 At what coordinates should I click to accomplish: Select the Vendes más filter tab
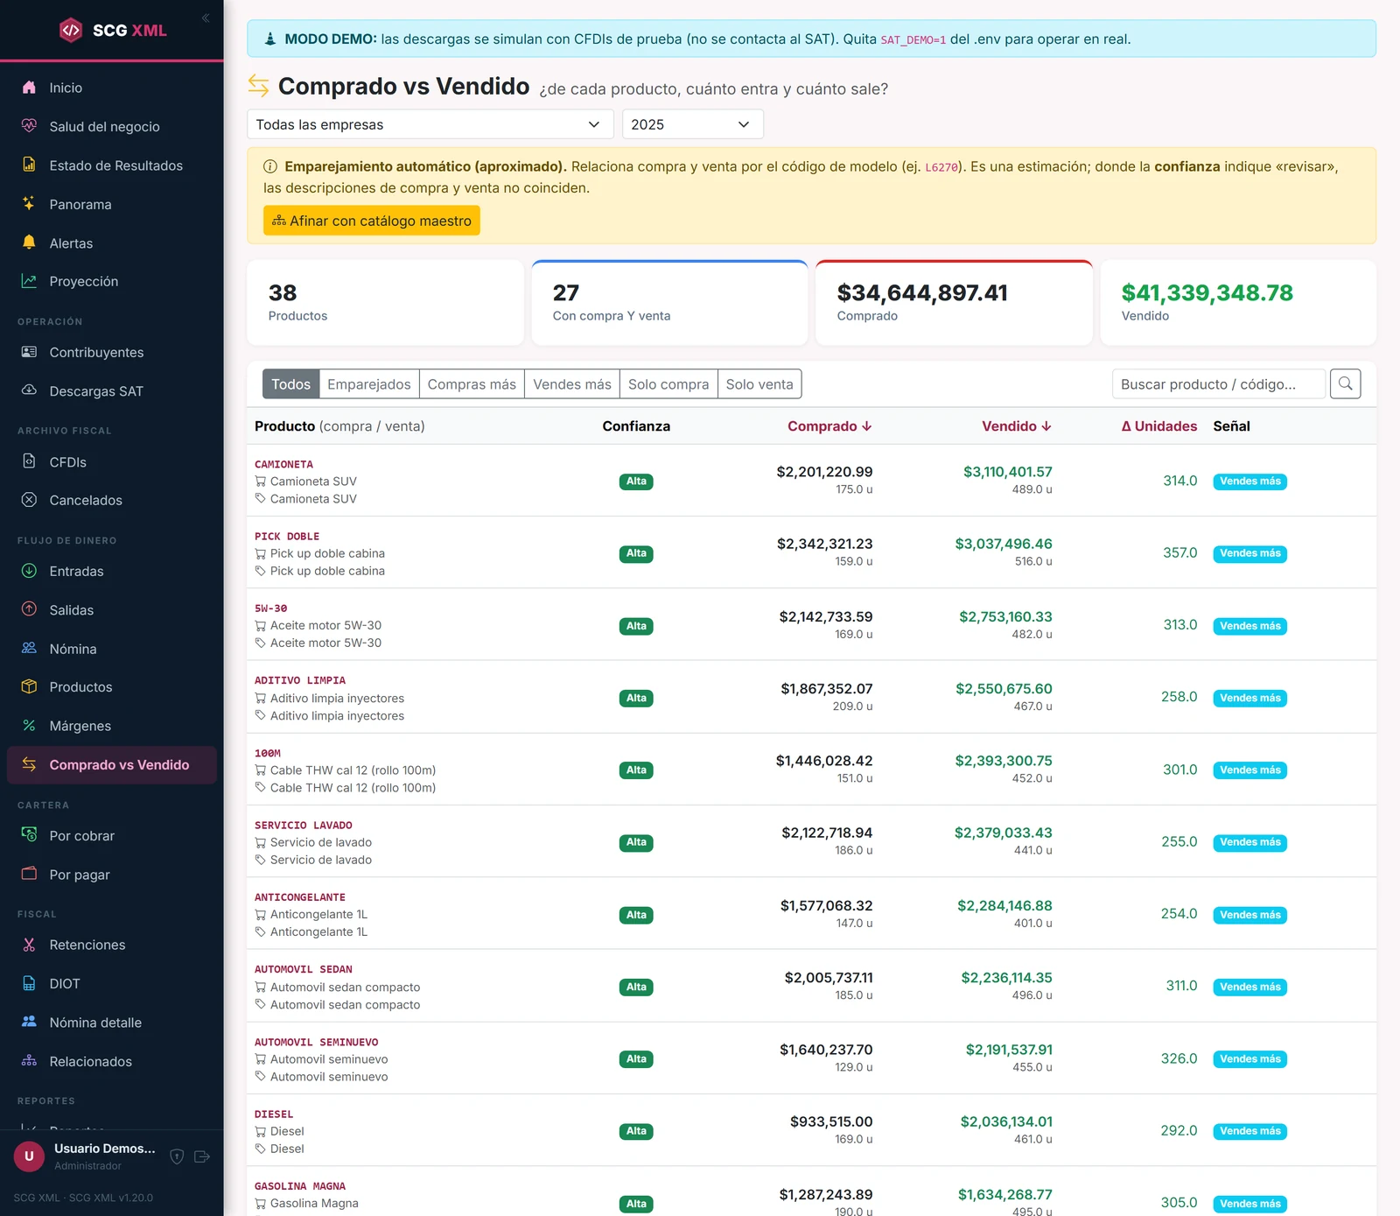[x=572, y=384]
